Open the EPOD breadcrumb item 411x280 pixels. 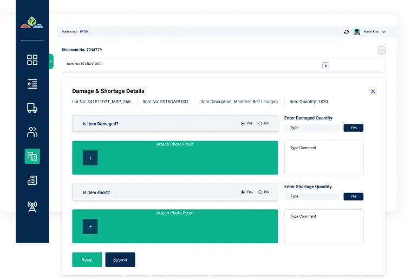(83, 32)
